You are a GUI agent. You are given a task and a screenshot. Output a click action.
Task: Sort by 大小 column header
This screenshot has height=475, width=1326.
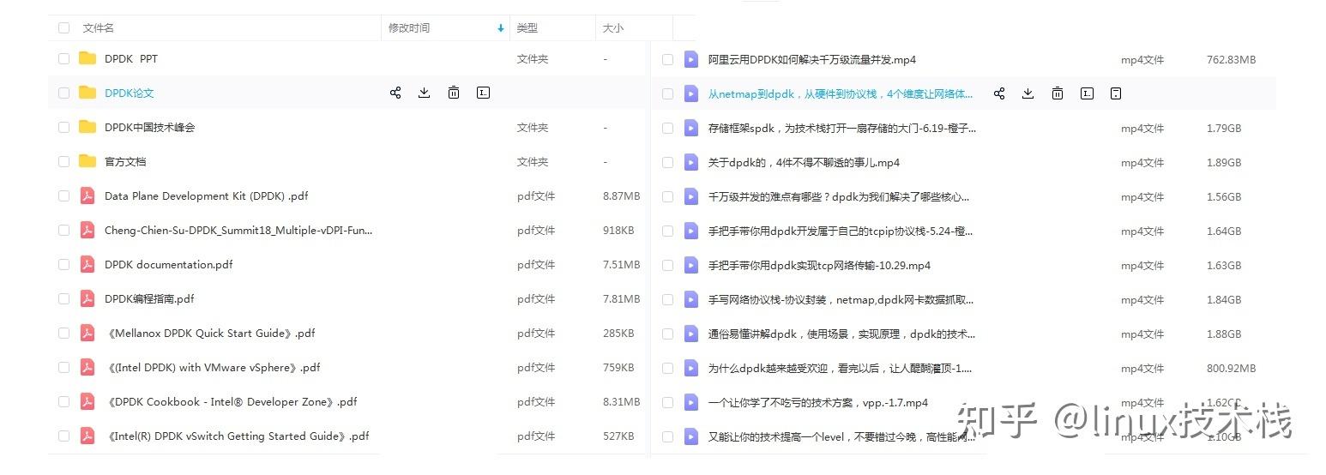(613, 27)
